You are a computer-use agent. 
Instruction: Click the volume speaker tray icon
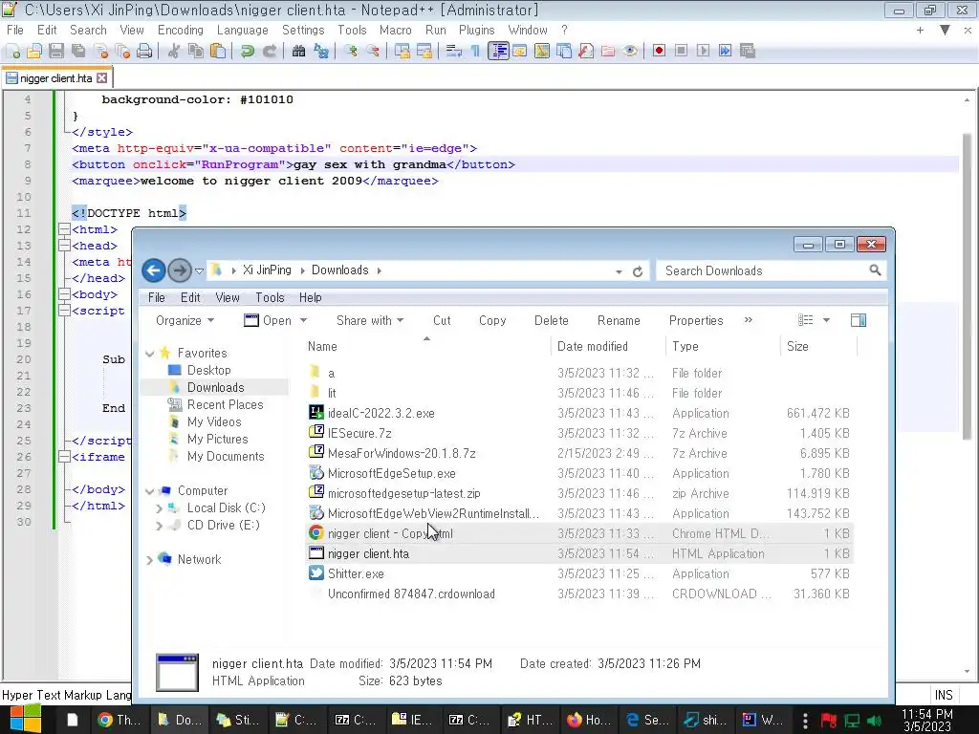coord(875,721)
